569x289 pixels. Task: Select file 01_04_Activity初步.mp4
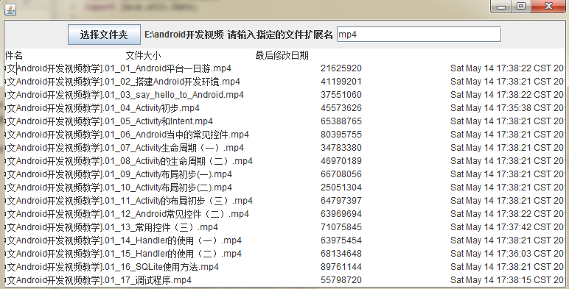pyautogui.click(x=102, y=108)
